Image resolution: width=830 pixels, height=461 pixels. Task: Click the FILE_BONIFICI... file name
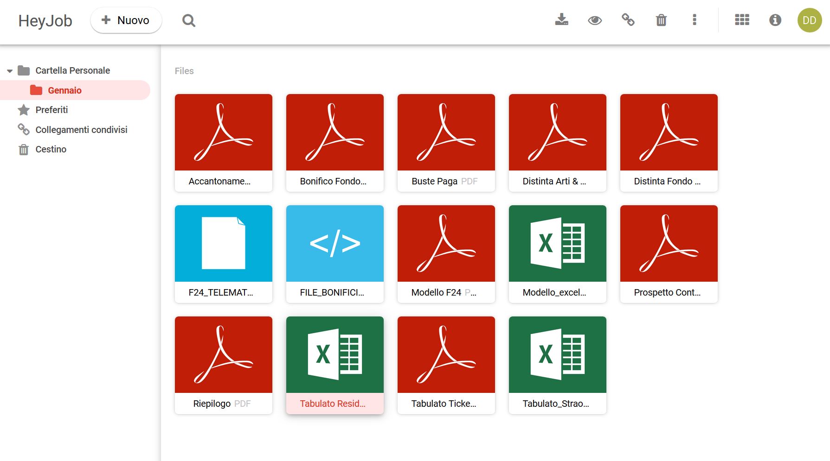(332, 292)
